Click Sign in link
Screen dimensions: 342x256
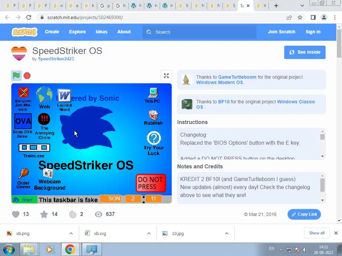point(313,32)
